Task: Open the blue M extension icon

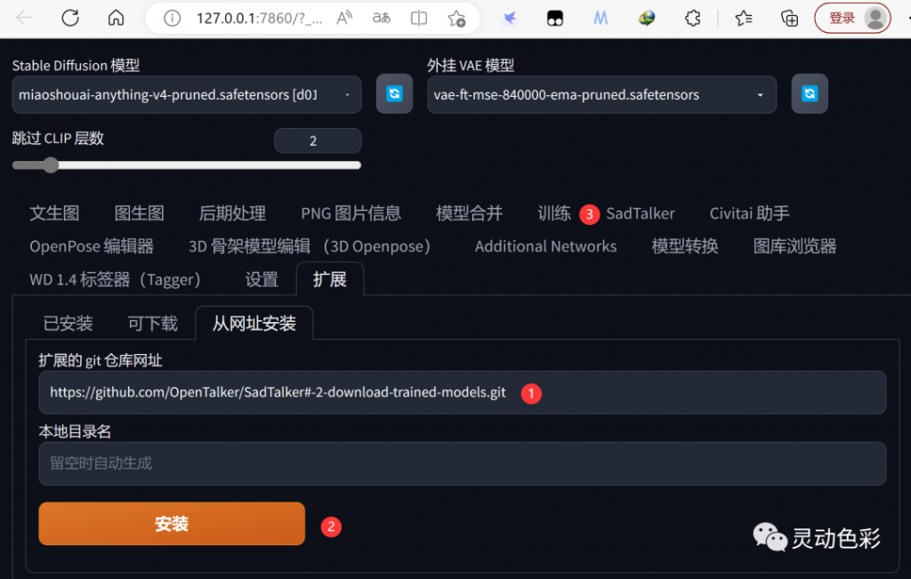Action: [x=601, y=19]
